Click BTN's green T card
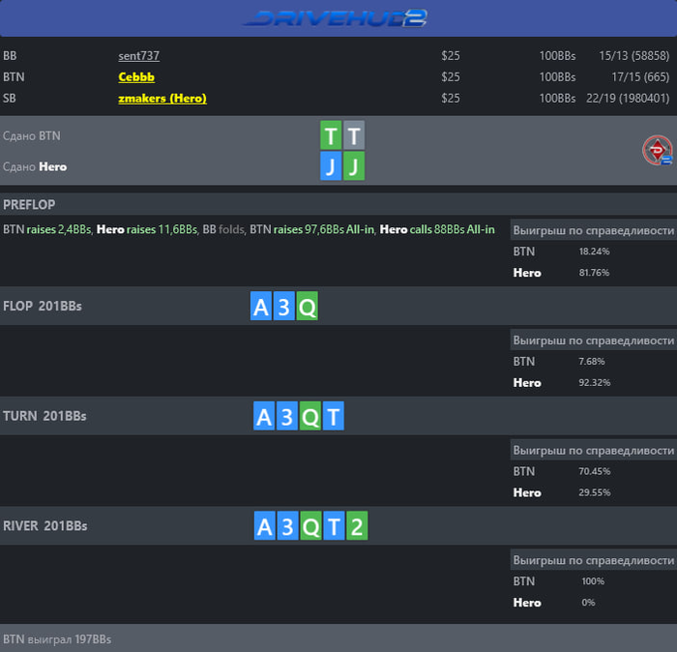The image size is (677, 652). [x=331, y=135]
